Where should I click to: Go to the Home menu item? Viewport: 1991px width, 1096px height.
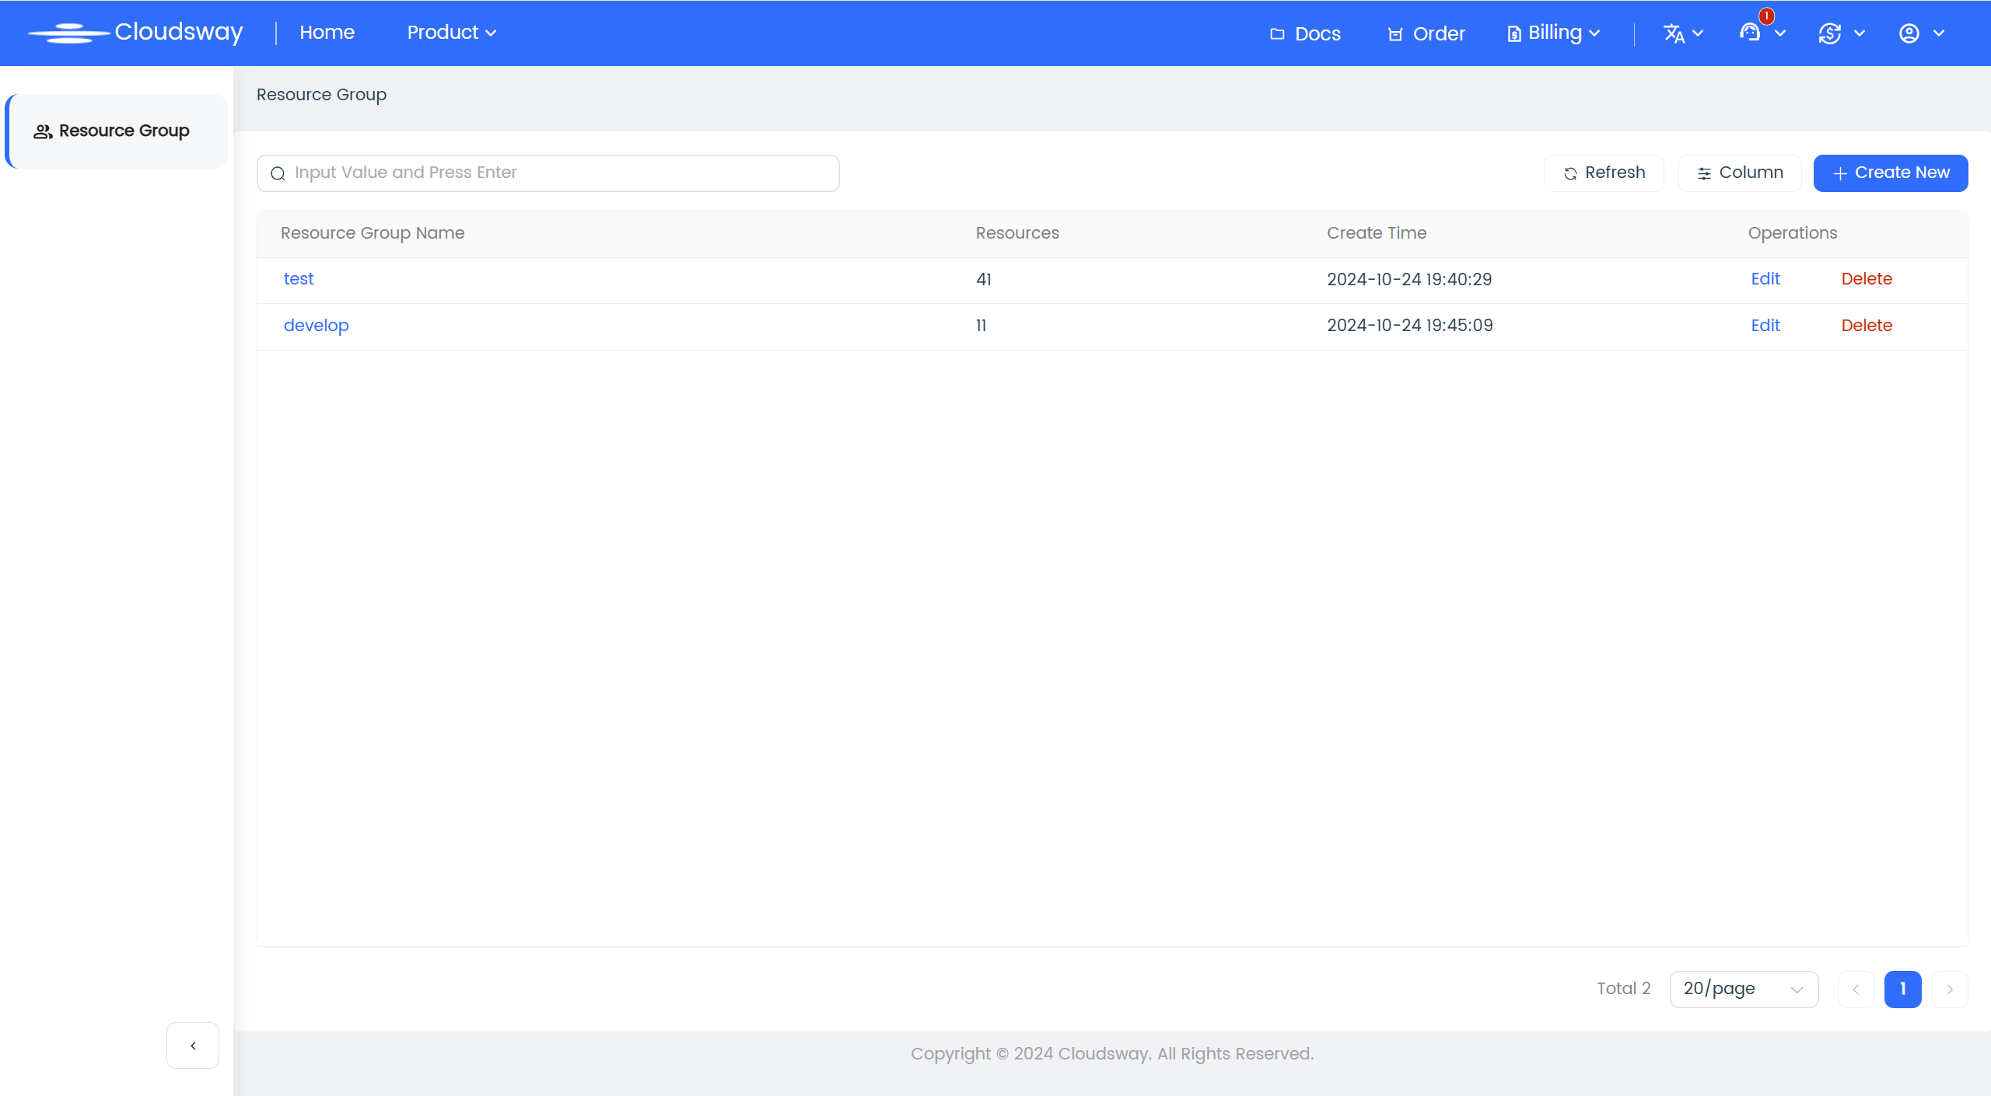click(x=327, y=33)
